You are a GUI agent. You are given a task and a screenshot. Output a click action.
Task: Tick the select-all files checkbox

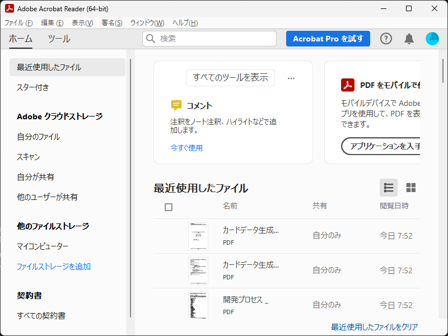point(169,207)
